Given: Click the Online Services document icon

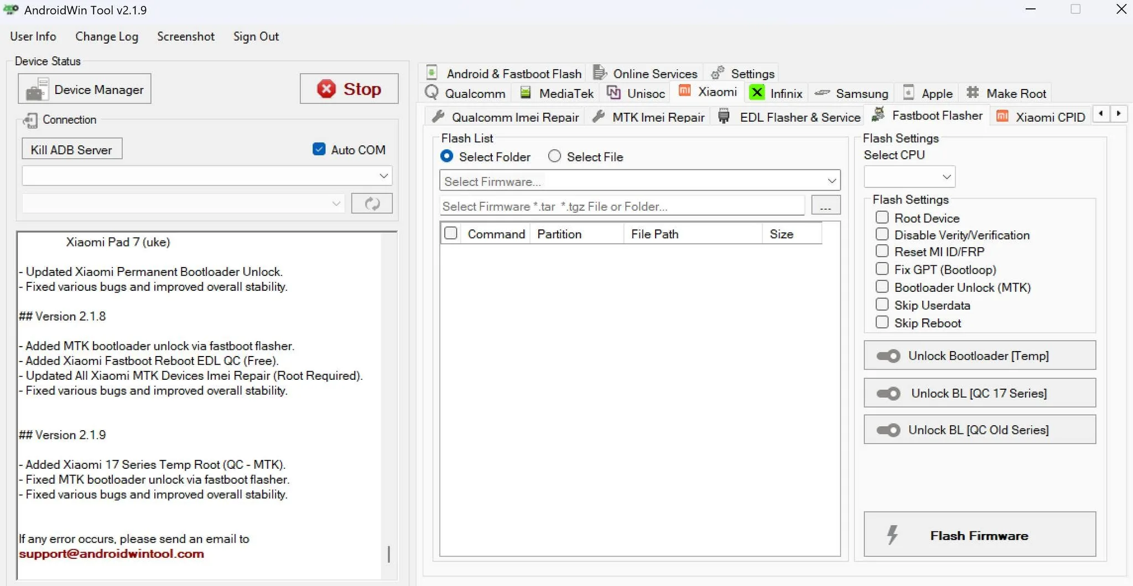Looking at the screenshot, I should point(600,73).
